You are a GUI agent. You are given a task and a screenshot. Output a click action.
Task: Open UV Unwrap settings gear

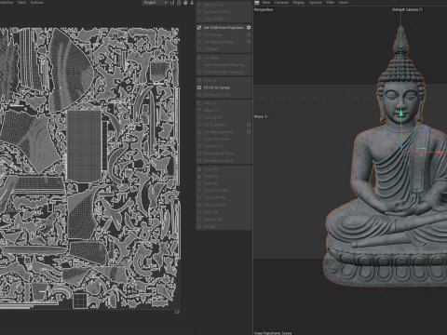coord(249,34)
